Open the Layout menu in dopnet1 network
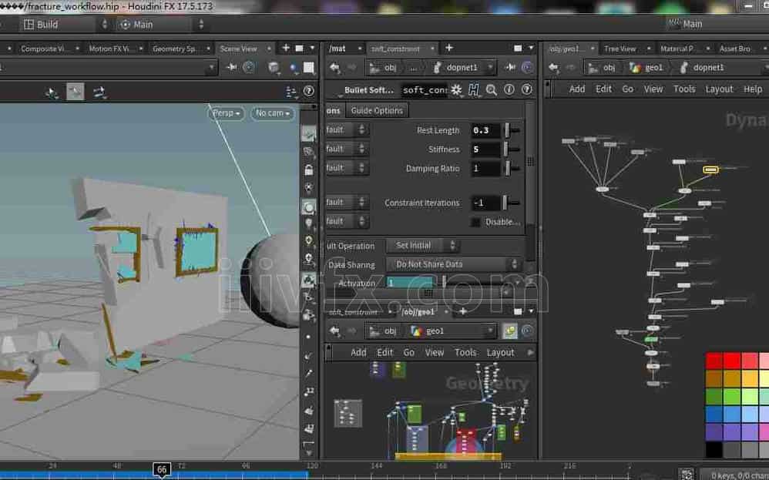The width and height of the screenshot is (769, 480). pos(719,89)
